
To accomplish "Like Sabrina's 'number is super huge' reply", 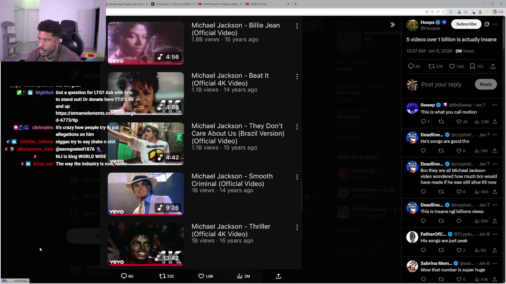I will [461, 279].
